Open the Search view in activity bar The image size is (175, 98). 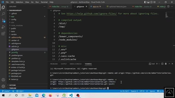pyautogui.click(x=3, y=14)
